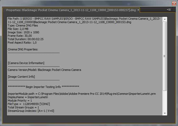Click the File Path line text
Screen dimensions: 178x126
point(84,20)
